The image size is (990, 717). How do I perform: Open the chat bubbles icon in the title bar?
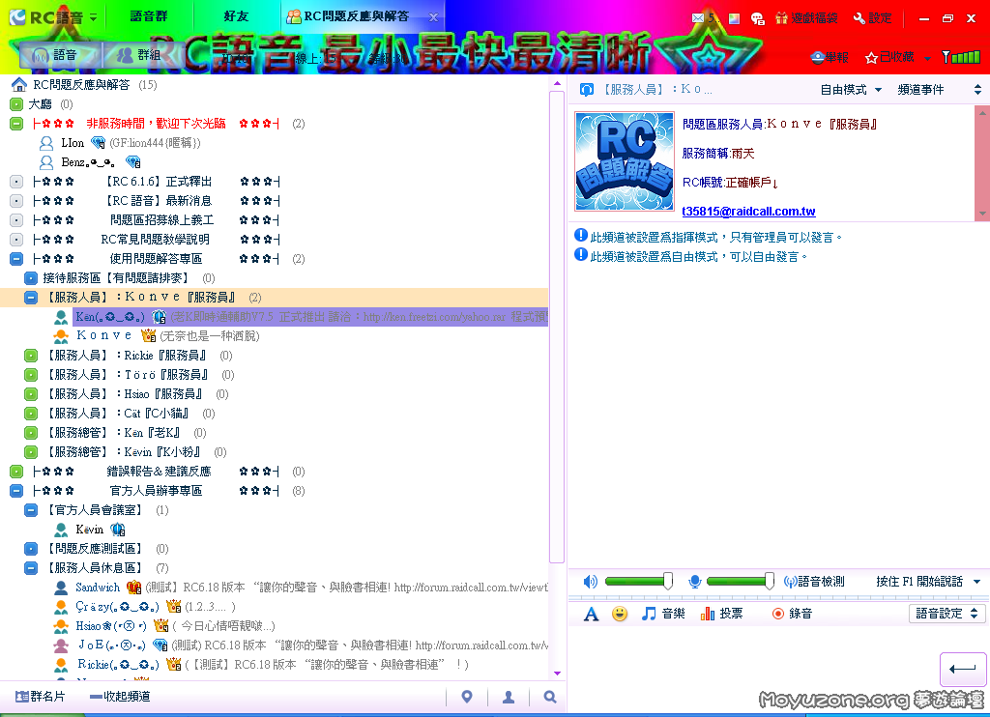pyautogui.click(x=758, y=18)
